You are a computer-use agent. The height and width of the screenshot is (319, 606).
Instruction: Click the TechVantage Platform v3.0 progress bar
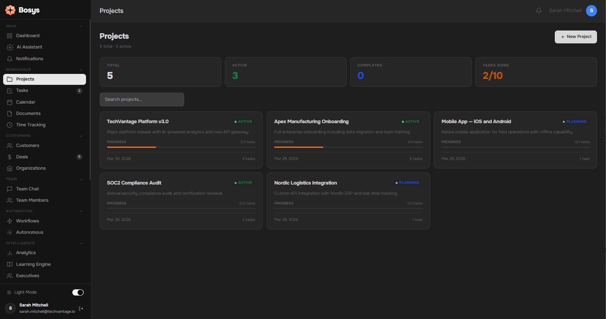pos(181,147)
